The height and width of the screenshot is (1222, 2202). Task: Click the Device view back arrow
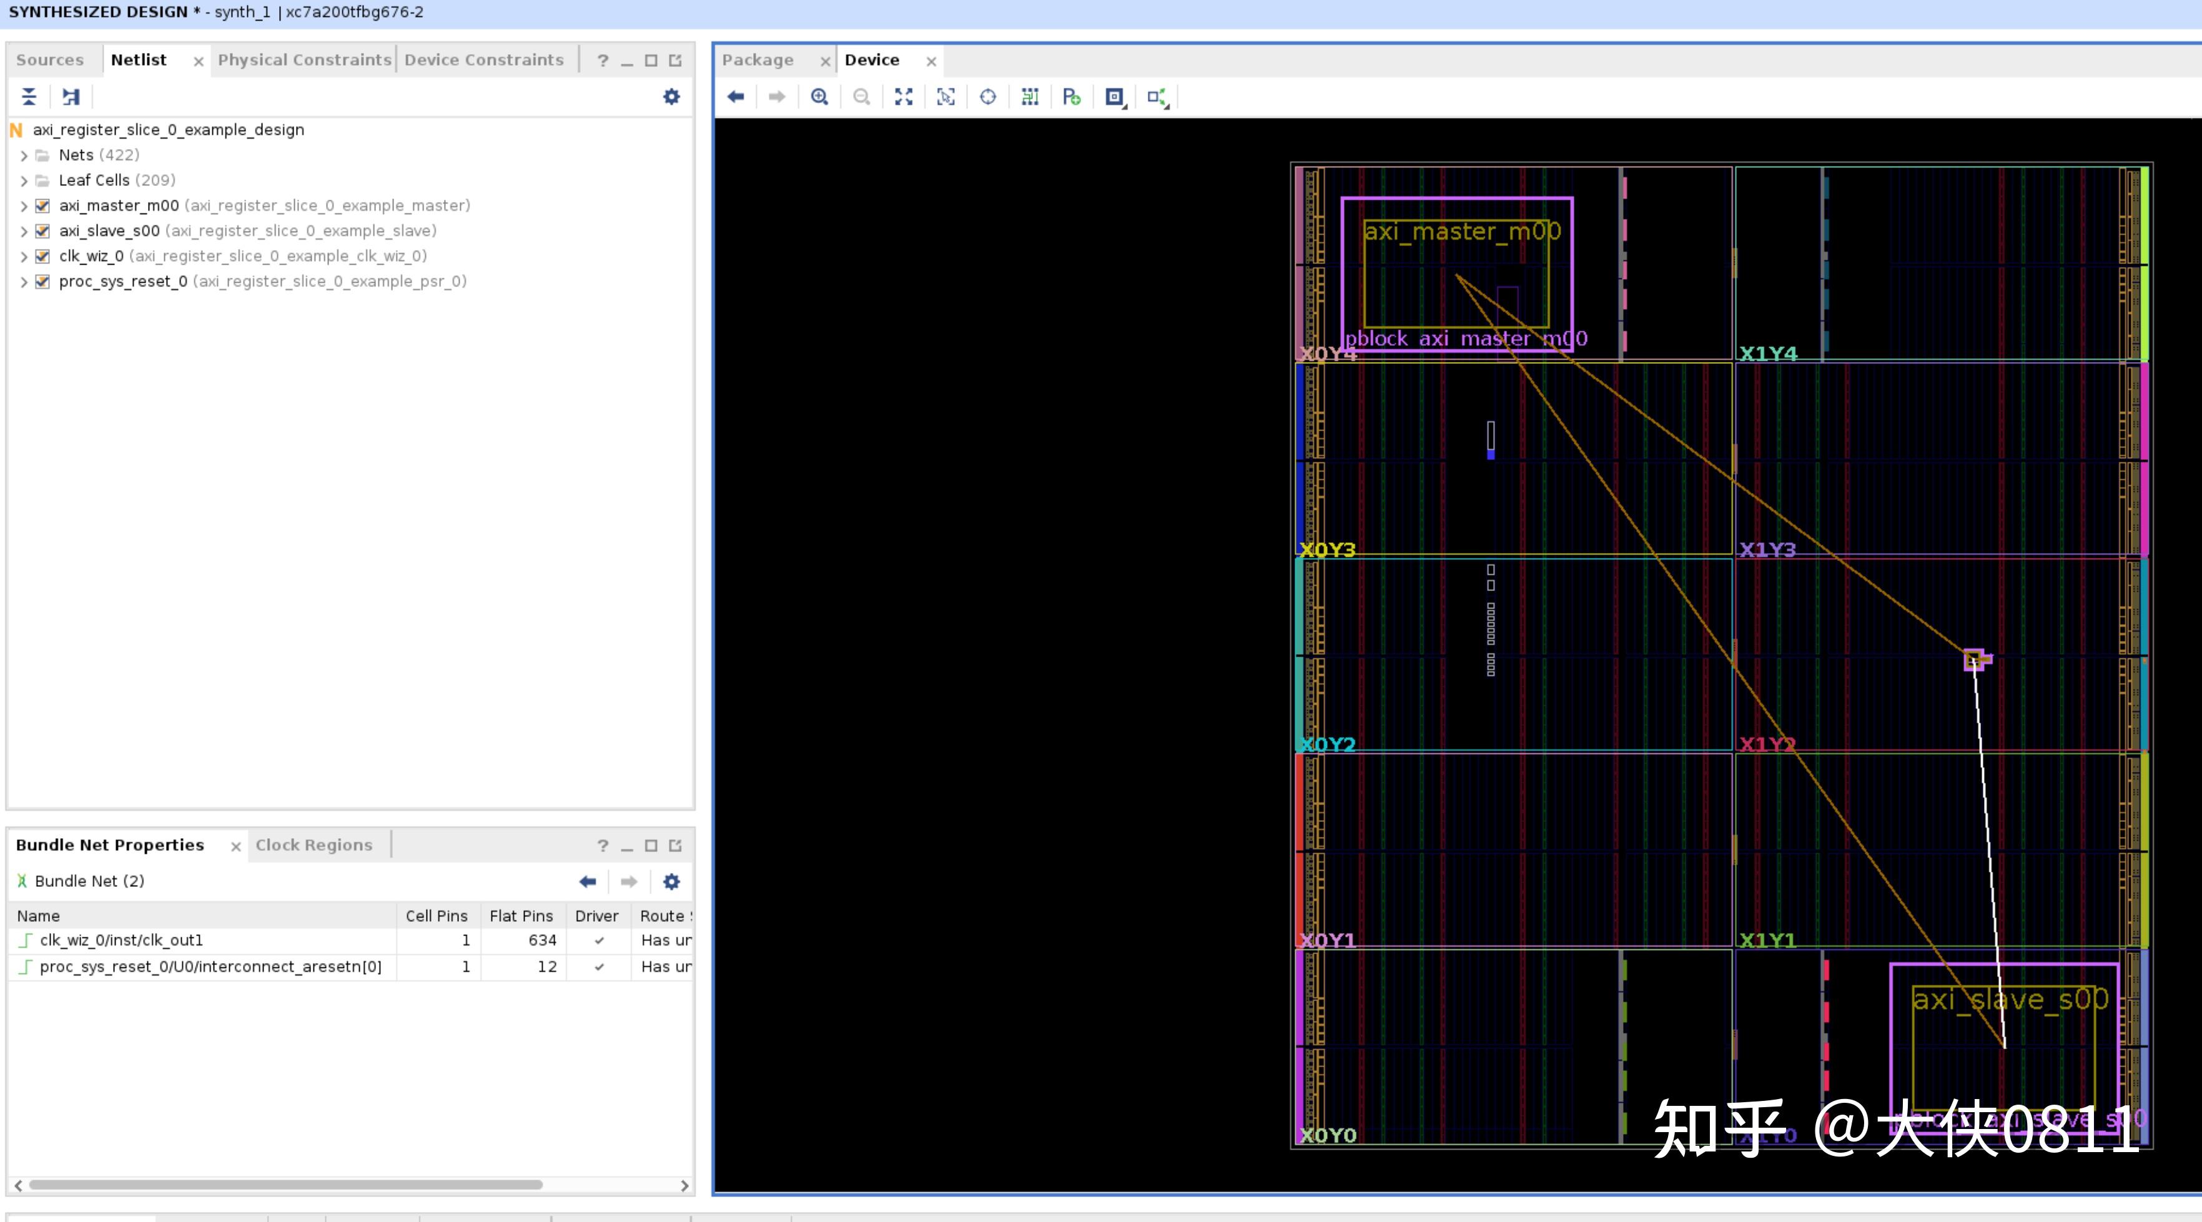point(735,97)
